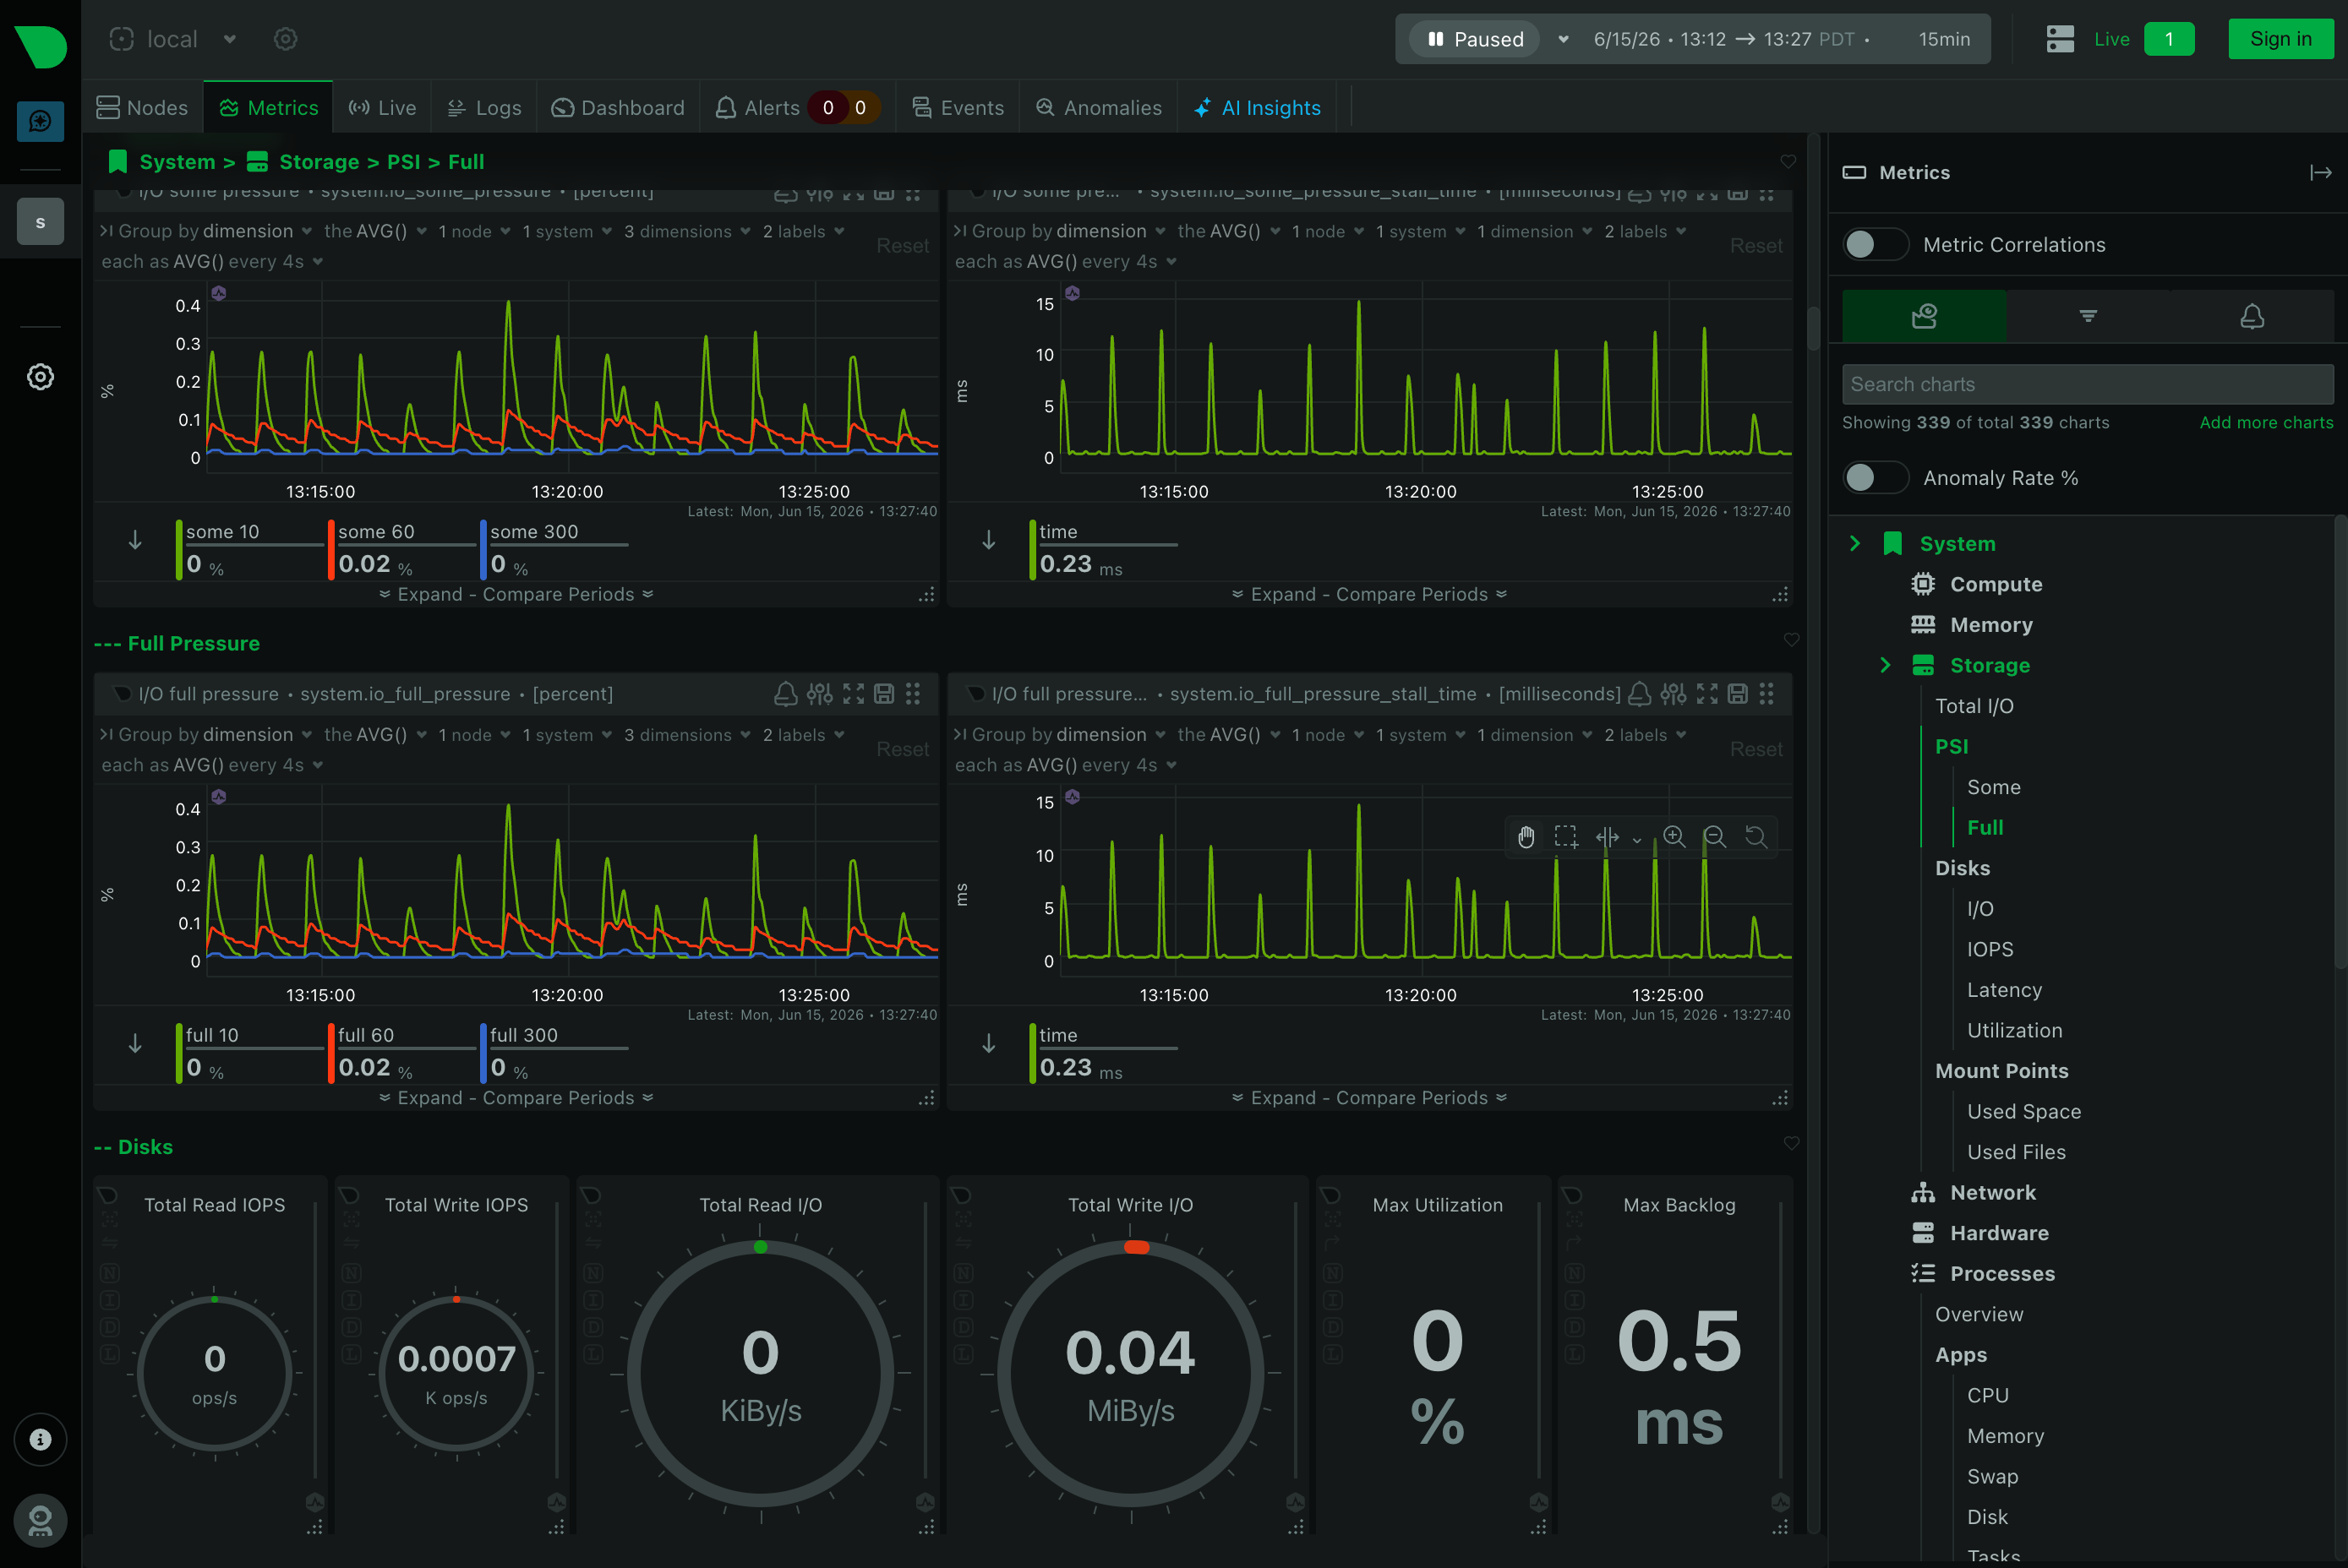
Task: Open fullscreen on io_full_pressure_stall_time chart
Action: 1707,694
